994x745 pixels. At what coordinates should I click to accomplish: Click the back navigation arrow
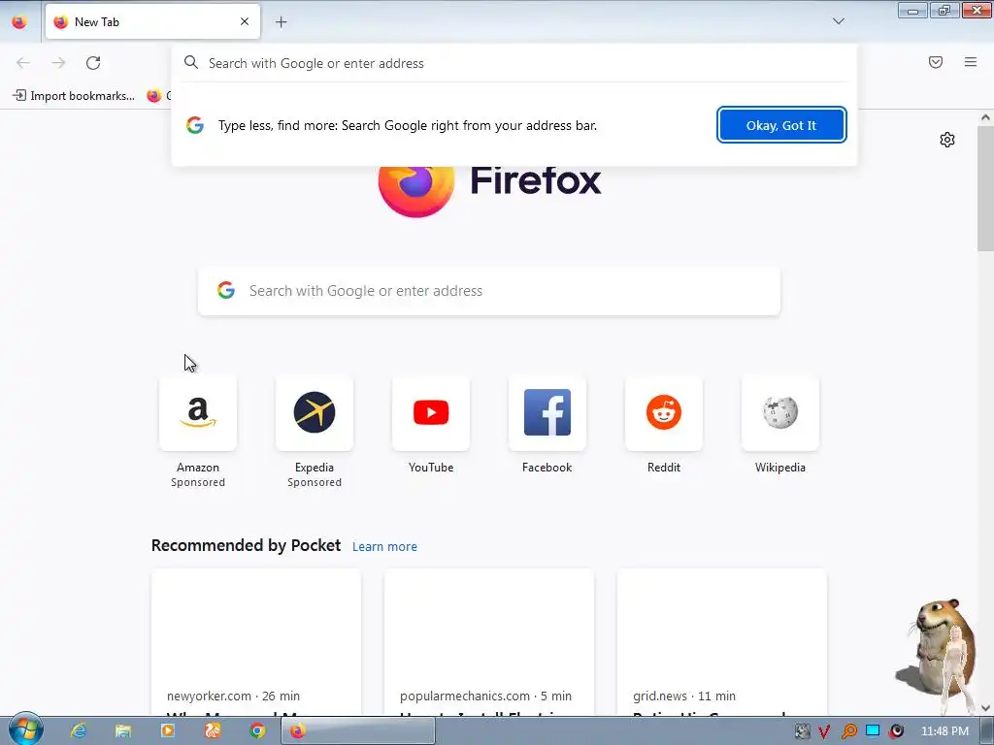[23, 62]
